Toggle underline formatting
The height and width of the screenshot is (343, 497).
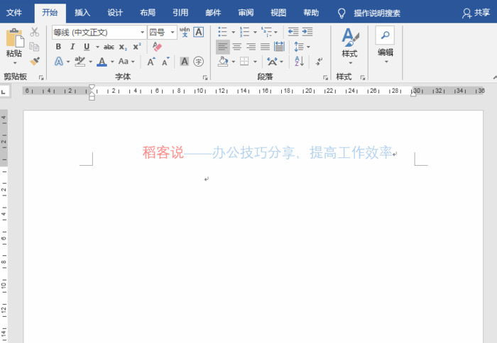pos(87,47)
